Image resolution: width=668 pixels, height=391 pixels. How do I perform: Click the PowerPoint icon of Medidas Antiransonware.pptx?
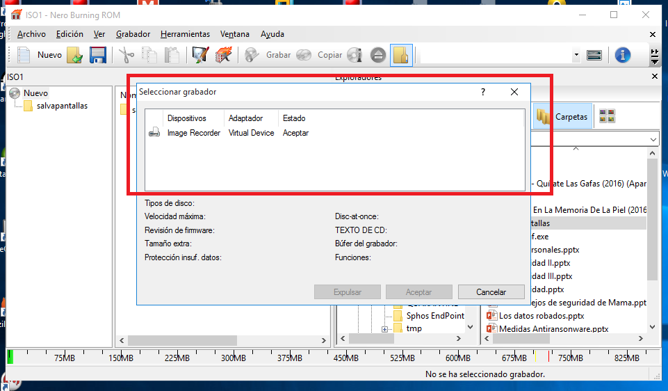[x=492, y=328]
